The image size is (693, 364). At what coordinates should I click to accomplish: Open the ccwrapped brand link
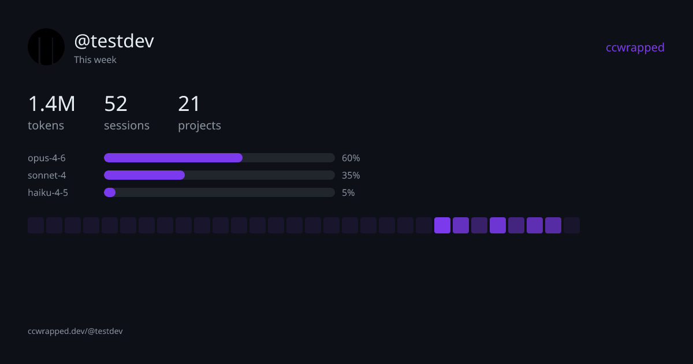(x=635, y=47)
